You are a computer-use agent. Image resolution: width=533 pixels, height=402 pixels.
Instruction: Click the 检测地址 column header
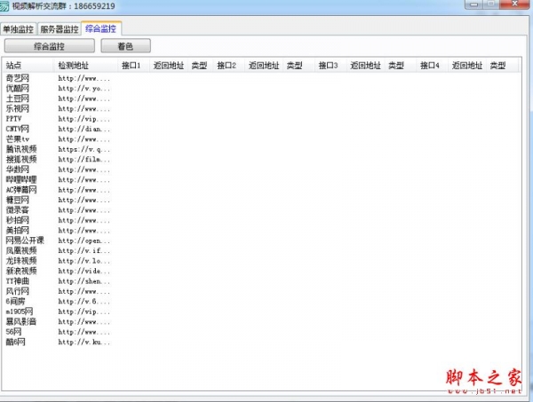click(85, 65)
